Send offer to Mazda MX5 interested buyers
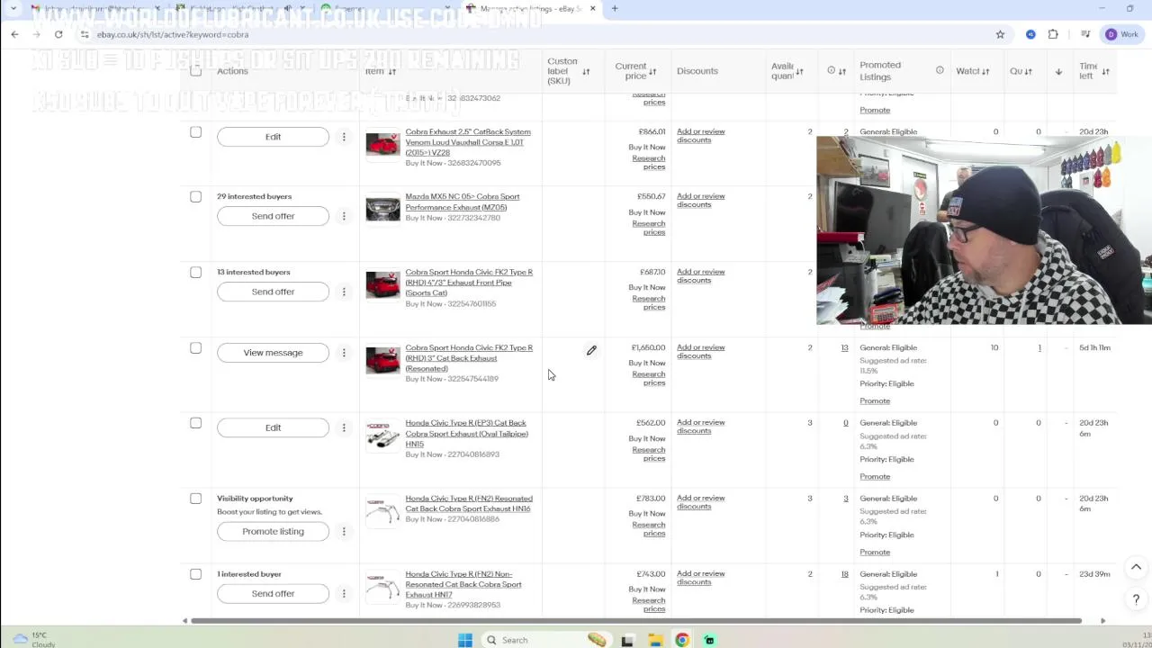The width and height of the screenshot is (1152, 648). click(273, 216)
